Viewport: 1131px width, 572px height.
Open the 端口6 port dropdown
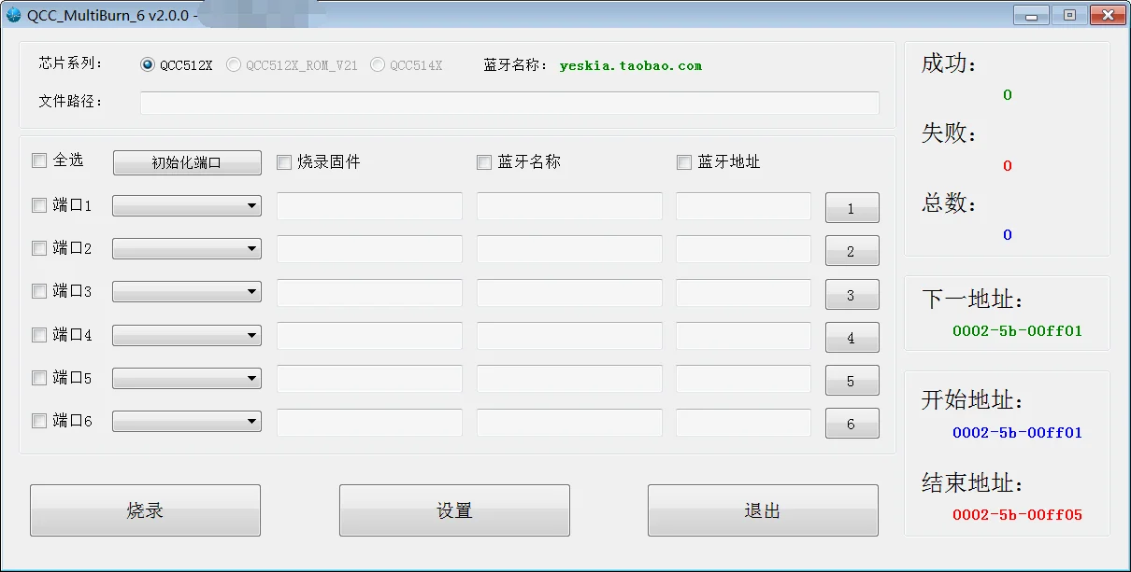[x=187, y=422]
